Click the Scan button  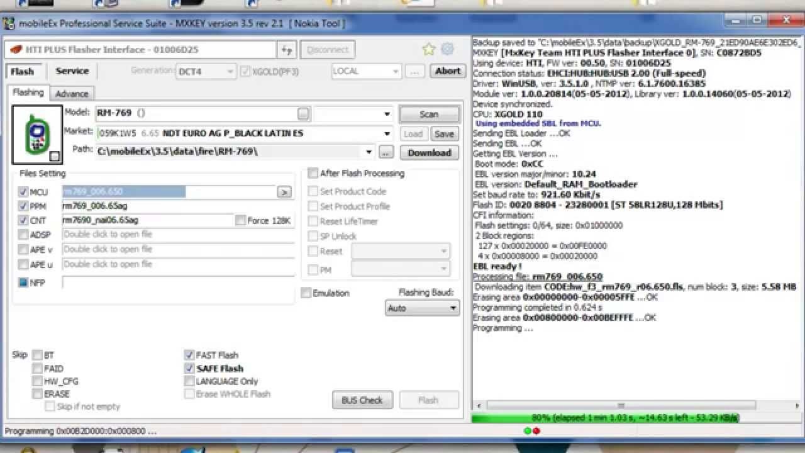[x=429, y=114]
